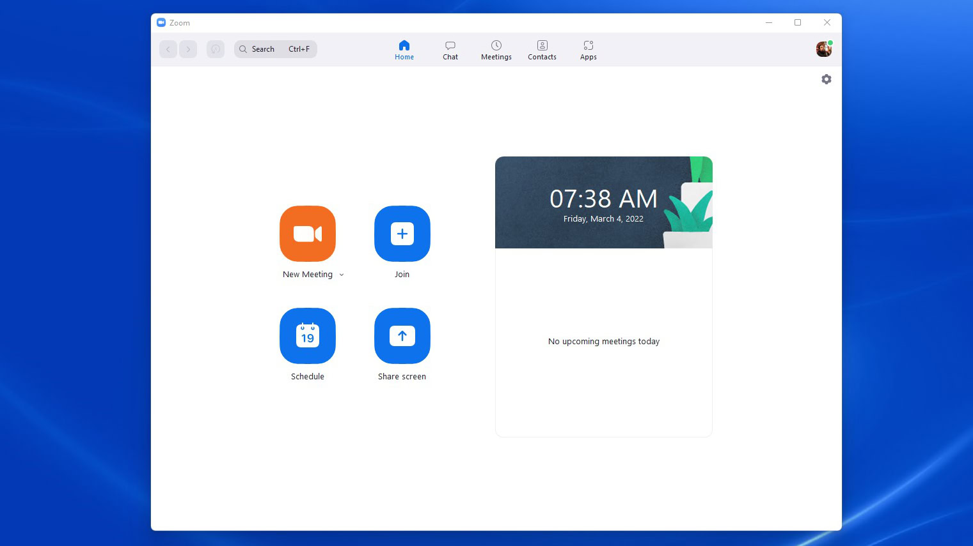Click the 07:38 AM clock display
The image size is (973, 546).
(x=604, y=199)
